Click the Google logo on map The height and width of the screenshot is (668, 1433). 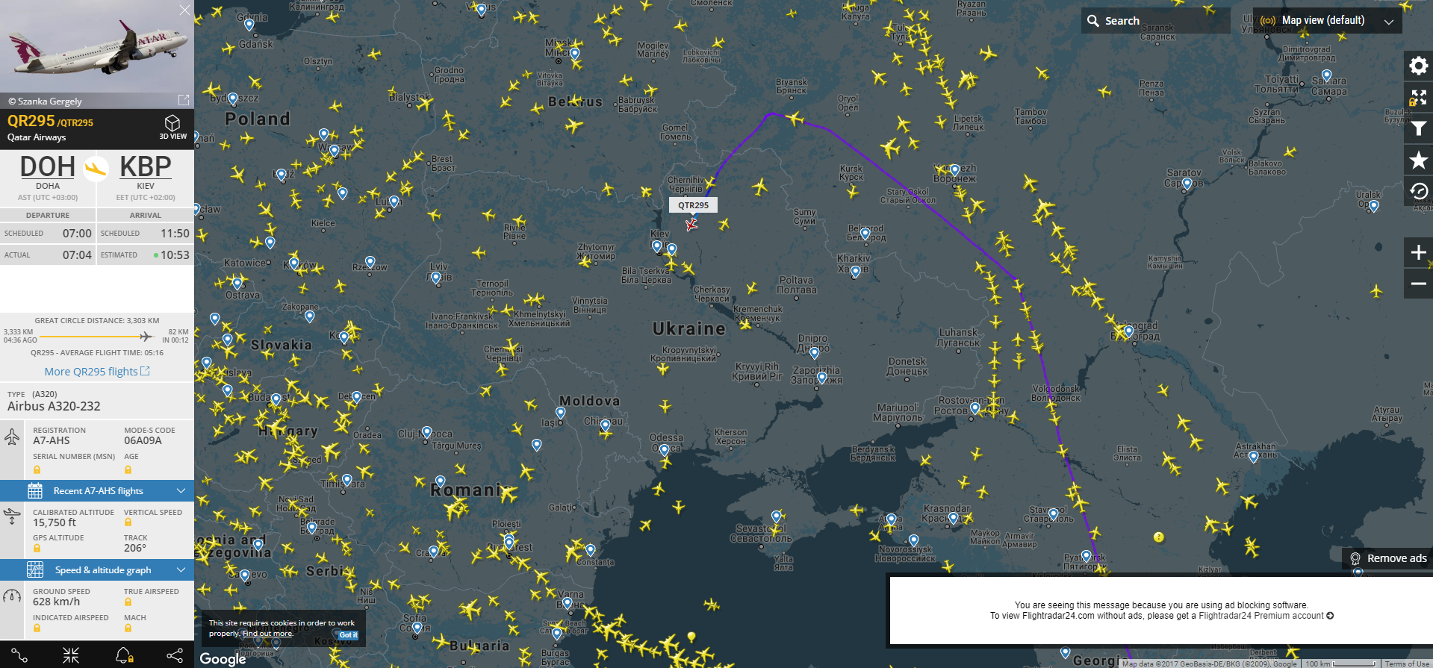tap(223, 658)
